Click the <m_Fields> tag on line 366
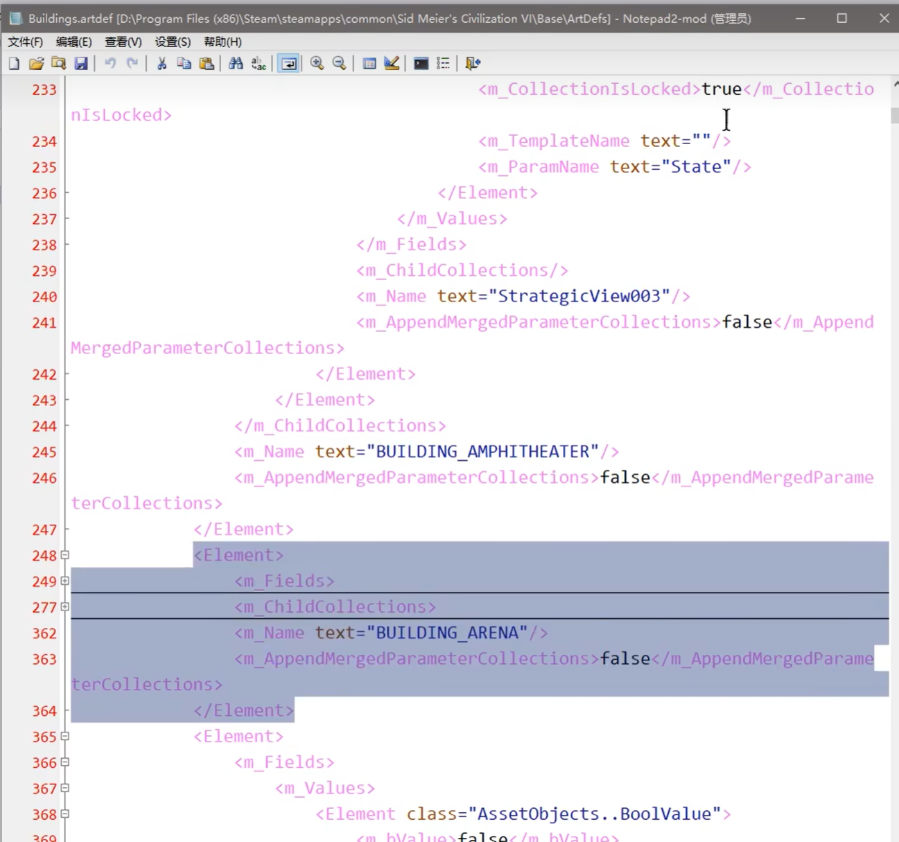 coord(284,762)
